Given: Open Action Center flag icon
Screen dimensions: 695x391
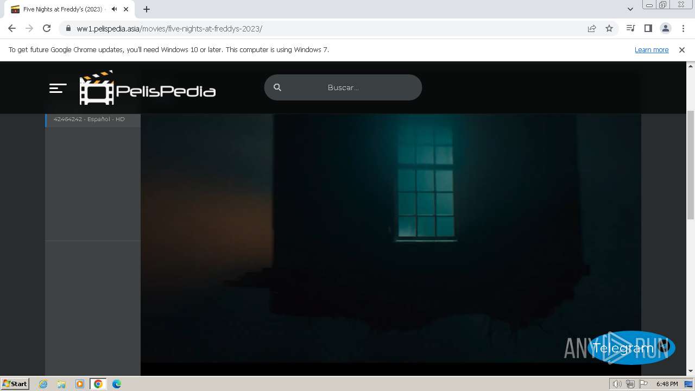Looking at the screenshot, I should [x=643, y=384].
